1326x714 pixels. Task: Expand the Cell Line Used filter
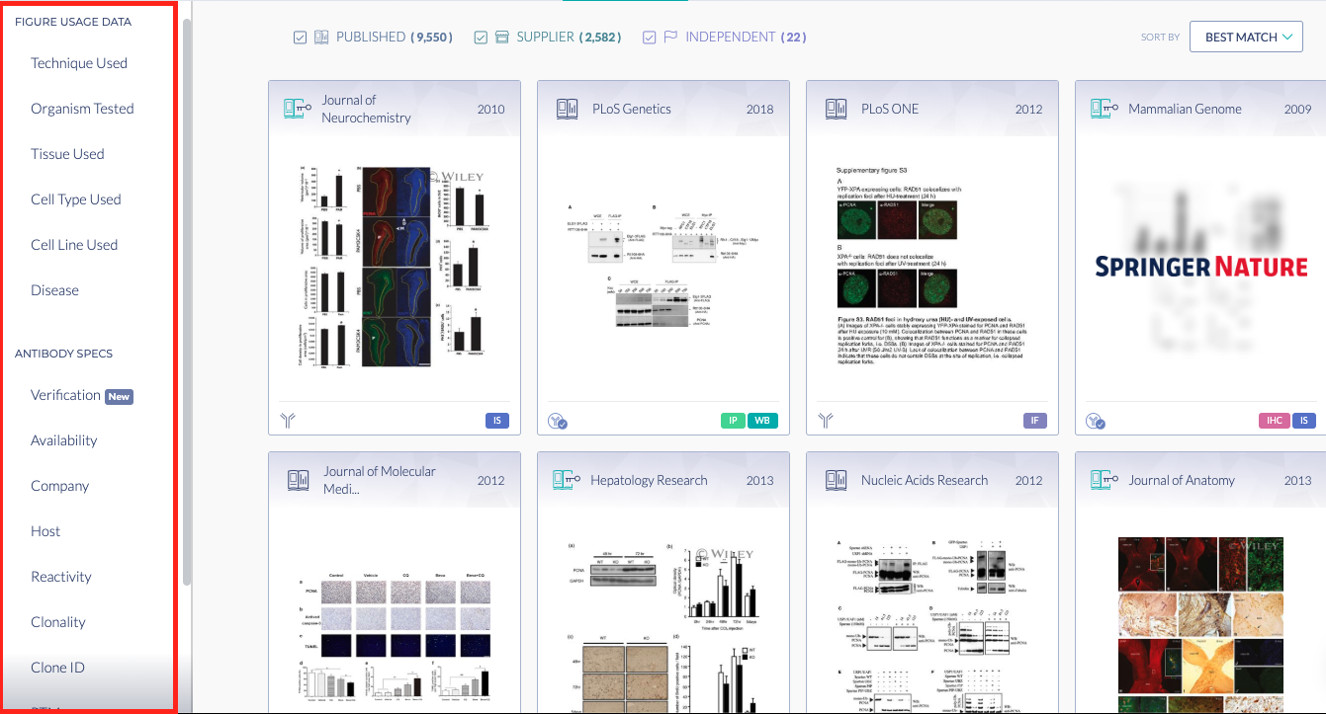tap(74, 245)
